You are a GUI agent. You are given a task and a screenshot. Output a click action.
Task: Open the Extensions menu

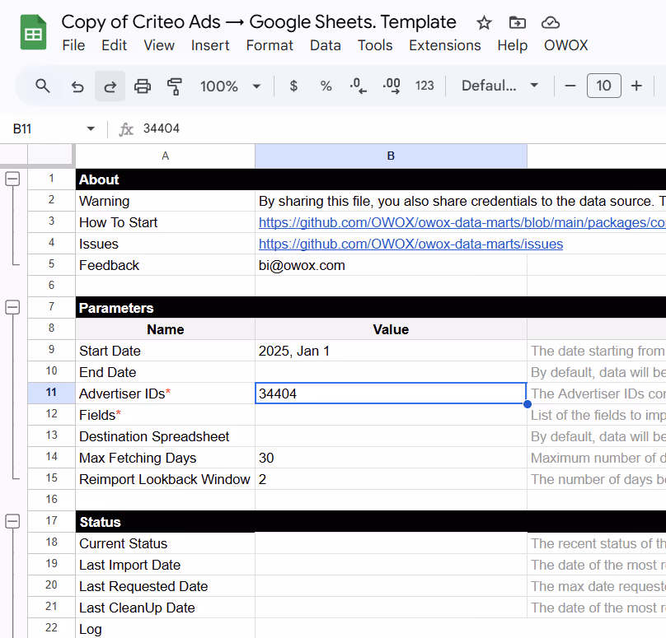tap(444, 45)
